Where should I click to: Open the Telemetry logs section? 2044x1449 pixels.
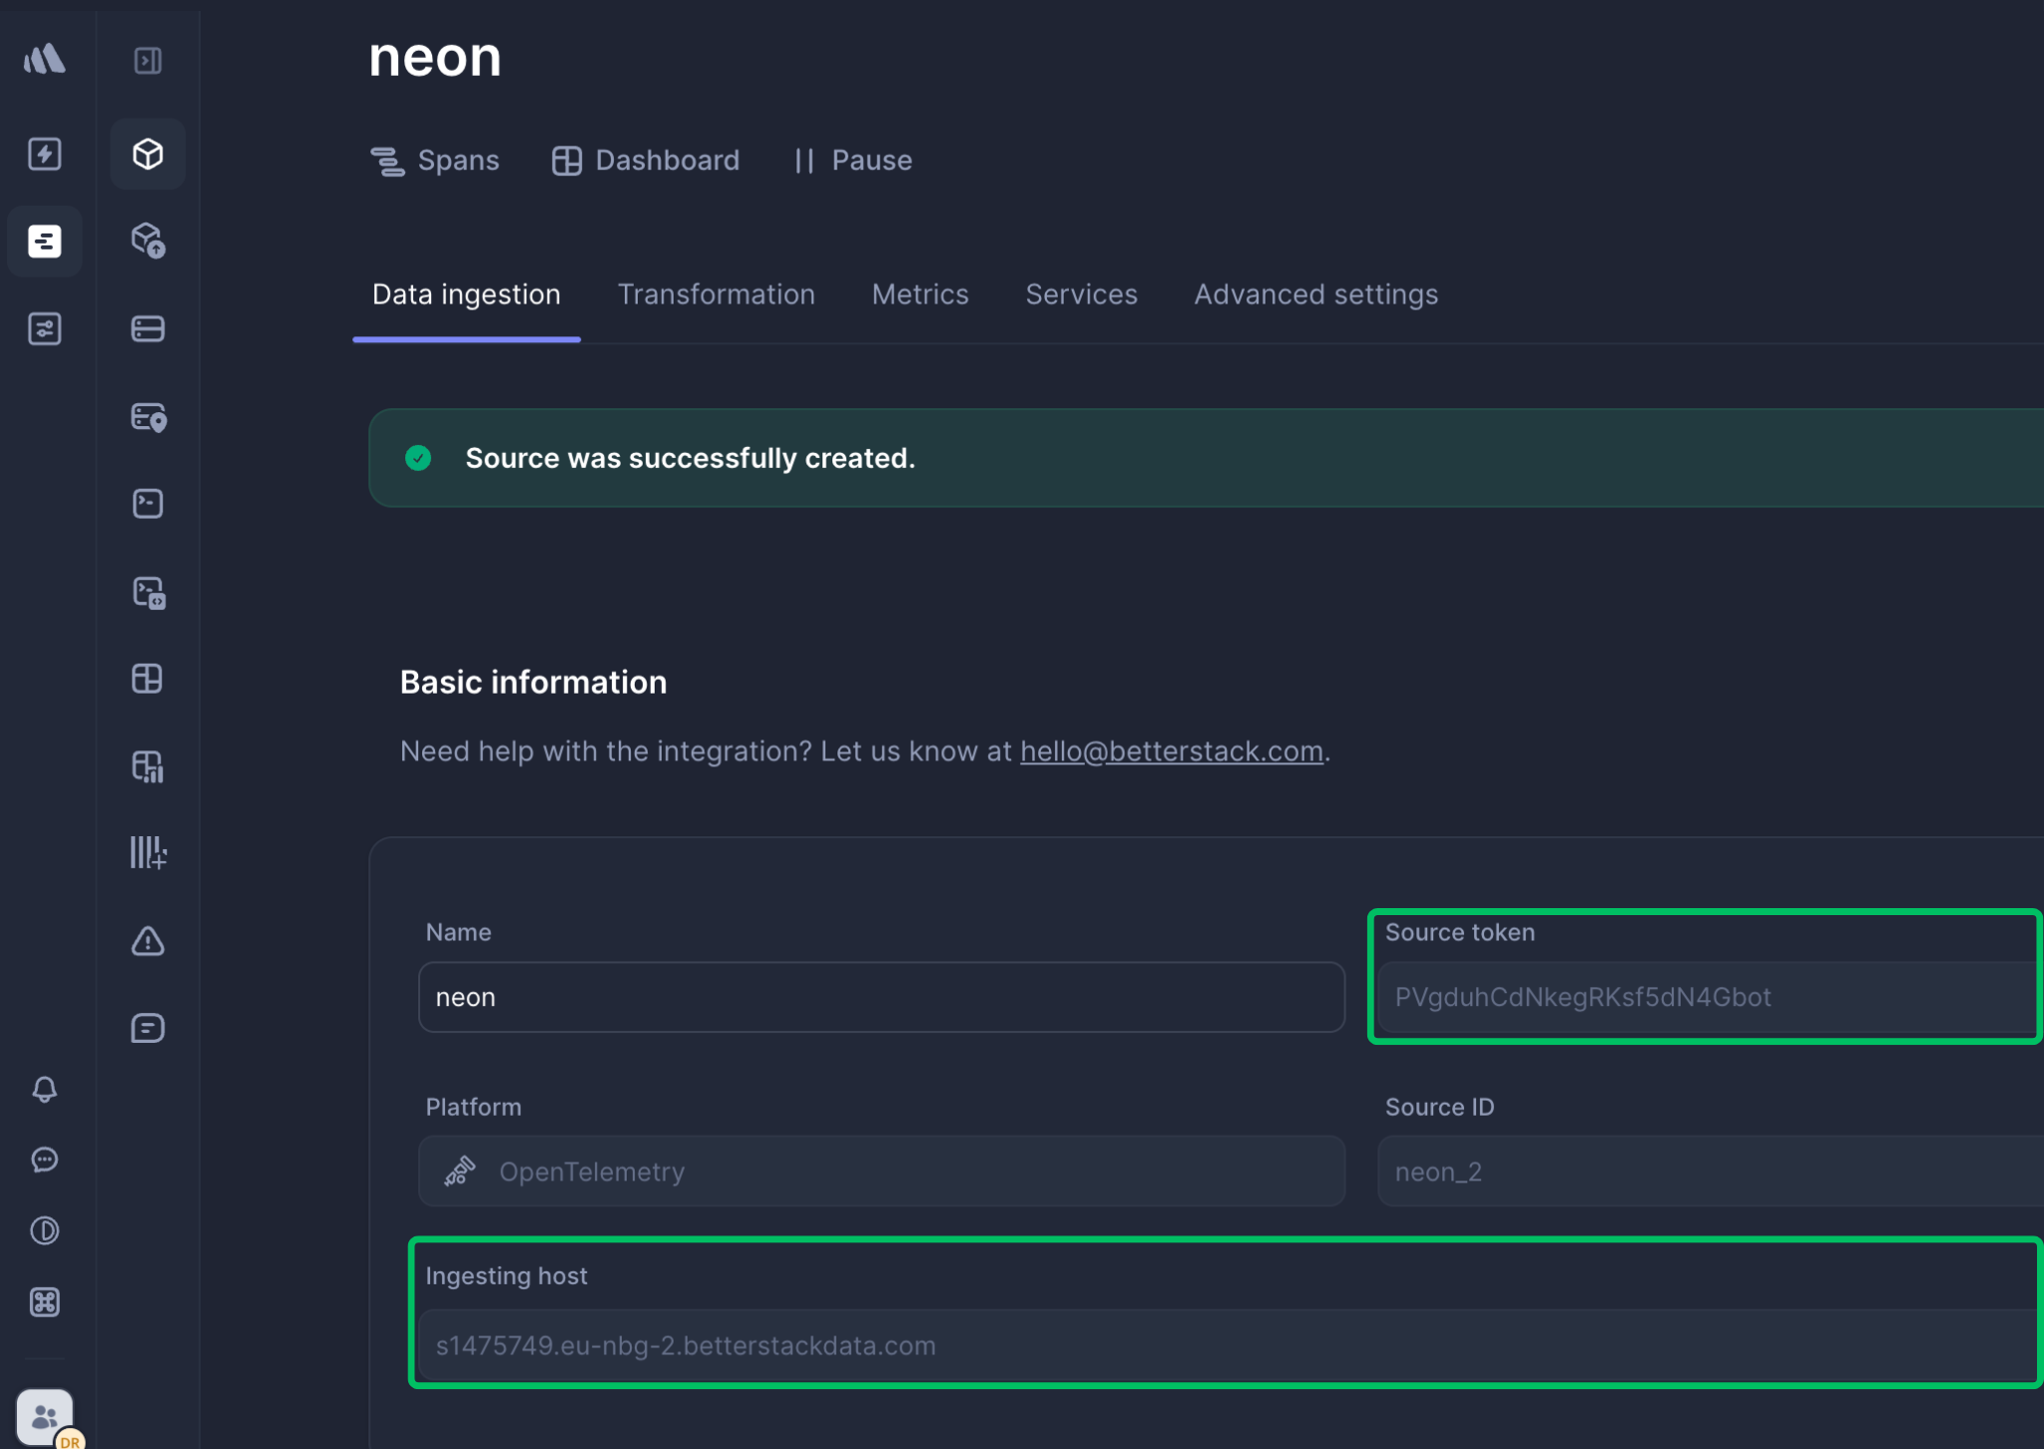(44, 241)
